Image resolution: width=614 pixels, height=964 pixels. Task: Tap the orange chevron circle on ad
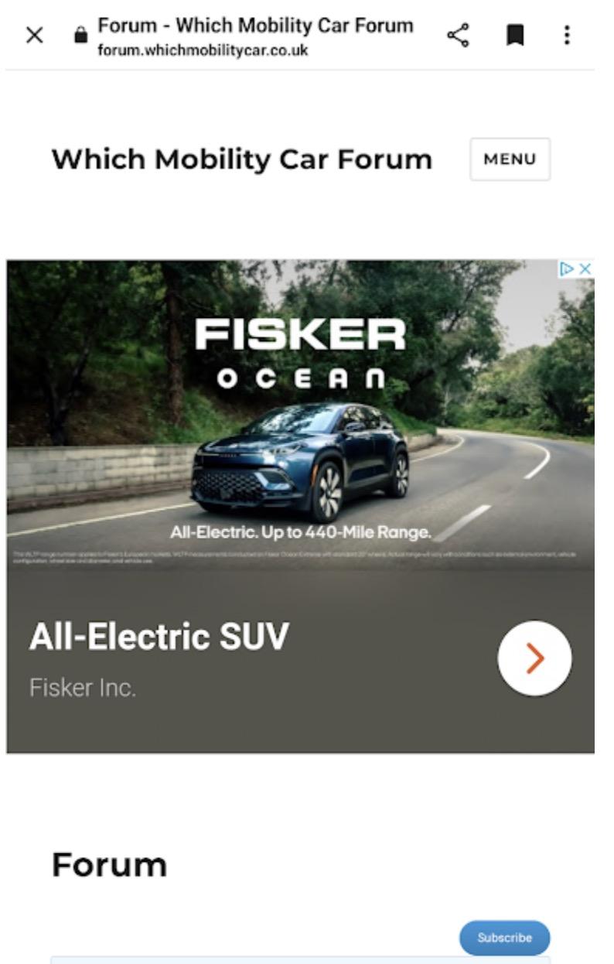(535, 658)
